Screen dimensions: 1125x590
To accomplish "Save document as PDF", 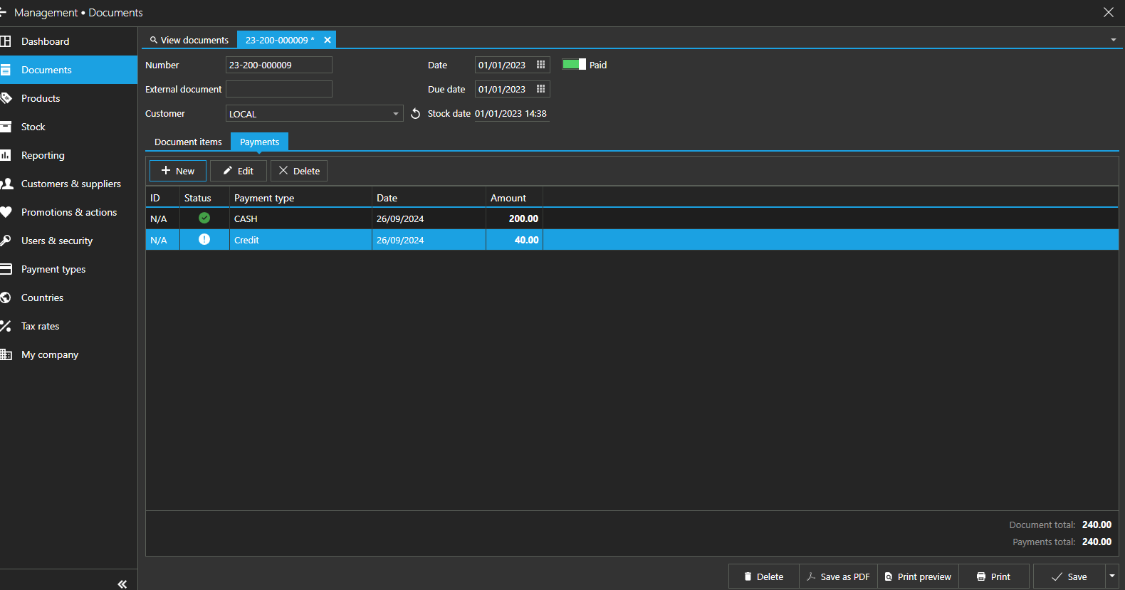I will tap(838, 576).
